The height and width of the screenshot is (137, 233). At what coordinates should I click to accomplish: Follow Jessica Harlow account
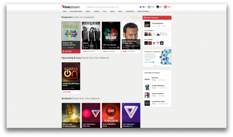(x=154, y=96)
